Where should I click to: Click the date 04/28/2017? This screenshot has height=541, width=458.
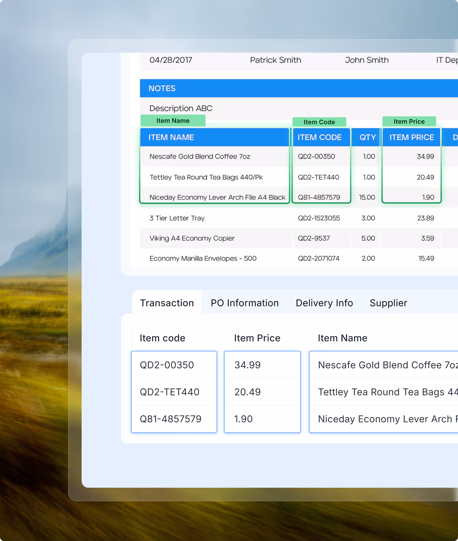[171, 60]
